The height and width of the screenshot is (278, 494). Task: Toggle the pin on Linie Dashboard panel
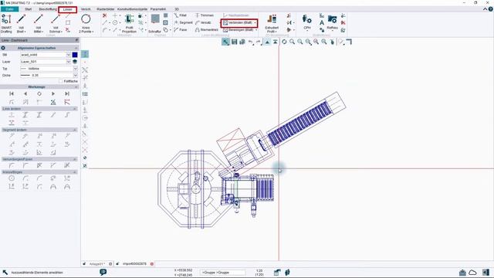point(76,40)
